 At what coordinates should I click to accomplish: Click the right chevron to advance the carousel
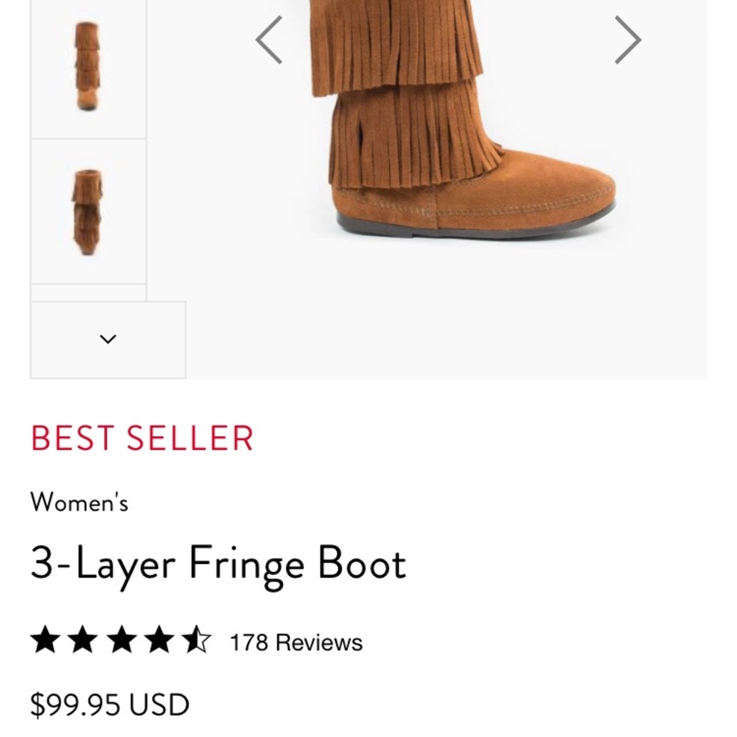[627, 38]
